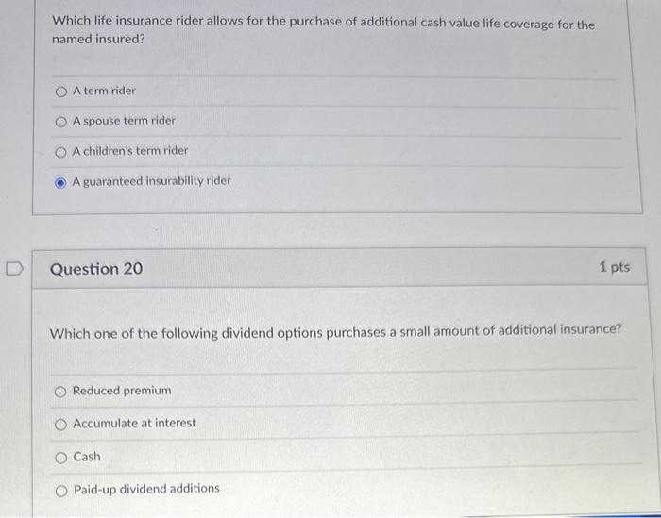Select the 'Reduced premium' radio button
This screenshot has height=518, width=661.
[x=60, y=393]
